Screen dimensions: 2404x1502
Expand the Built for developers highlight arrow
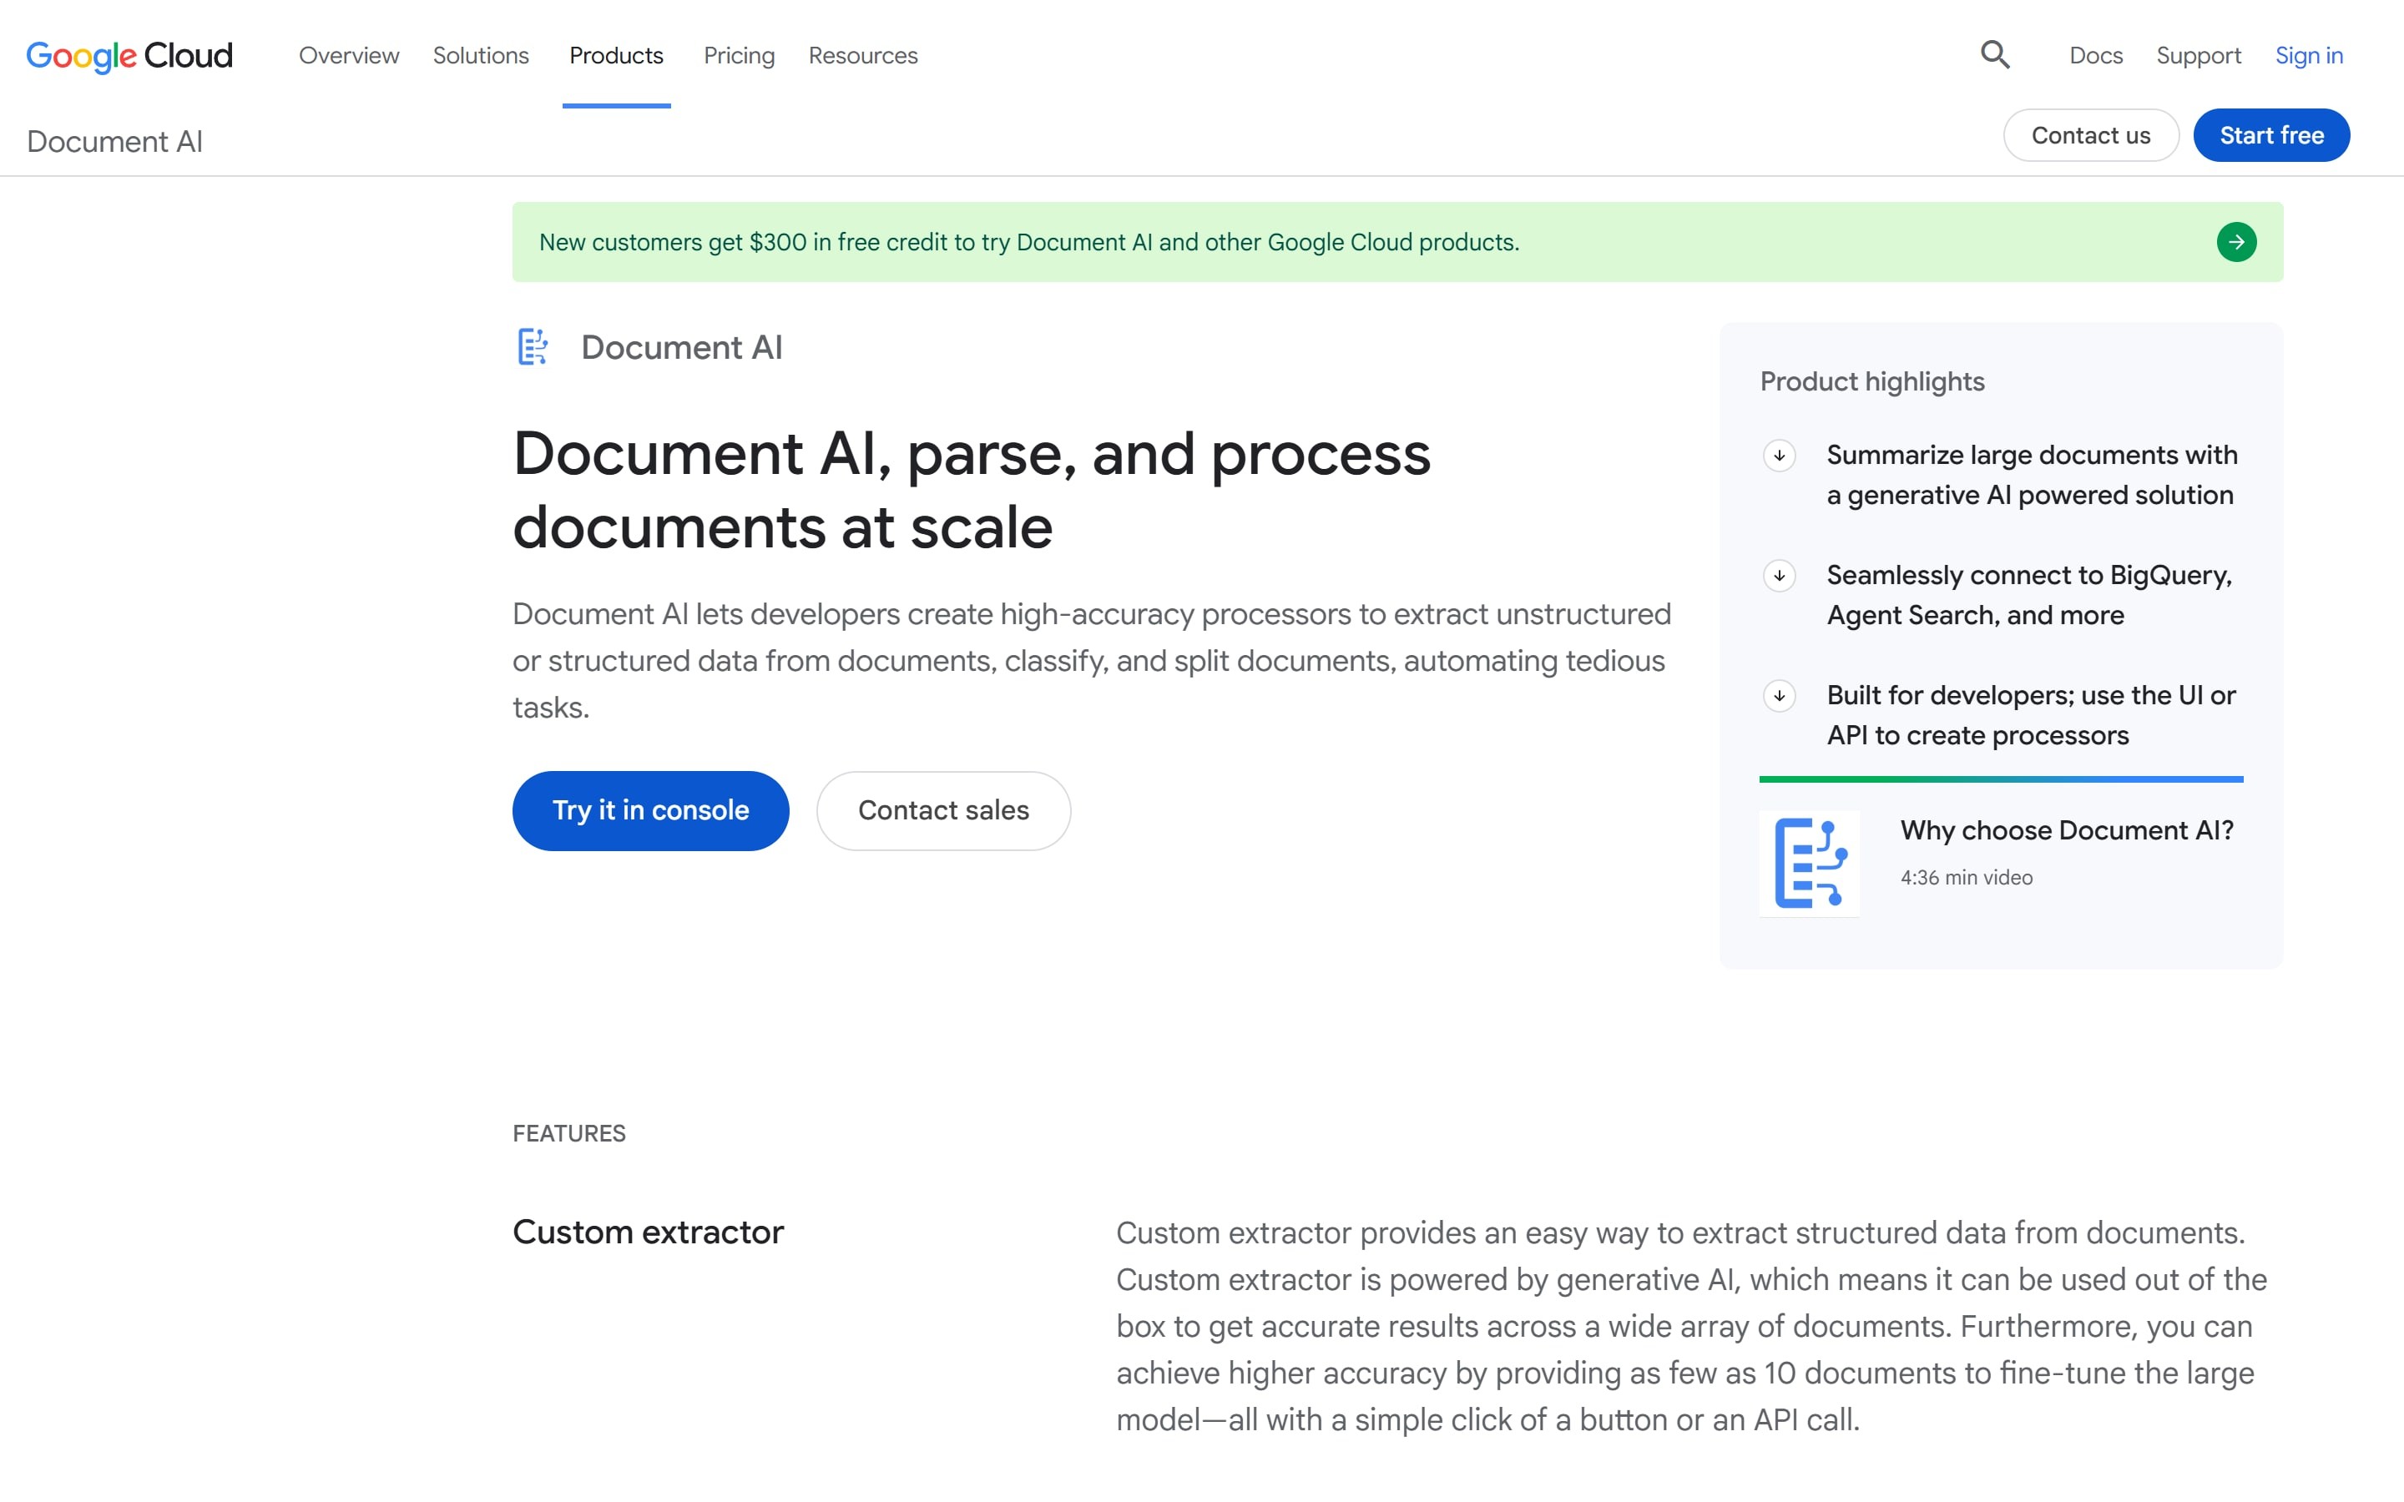click(x=1779, y=697)
